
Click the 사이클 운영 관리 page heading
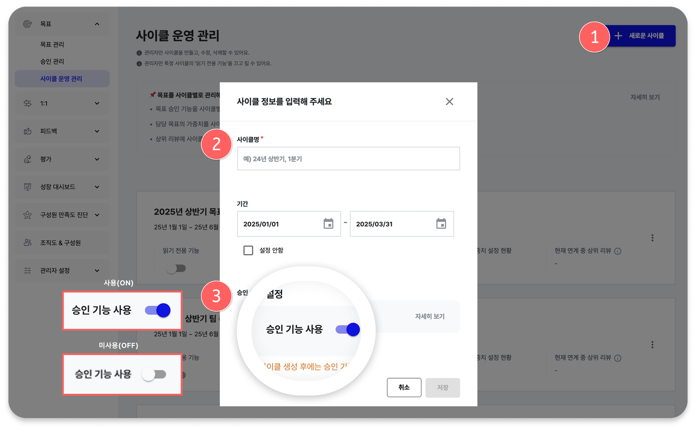coord(178,35)
